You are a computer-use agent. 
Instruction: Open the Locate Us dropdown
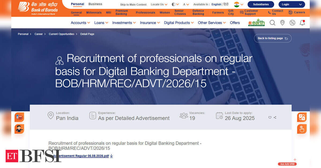tap(159, 4)
